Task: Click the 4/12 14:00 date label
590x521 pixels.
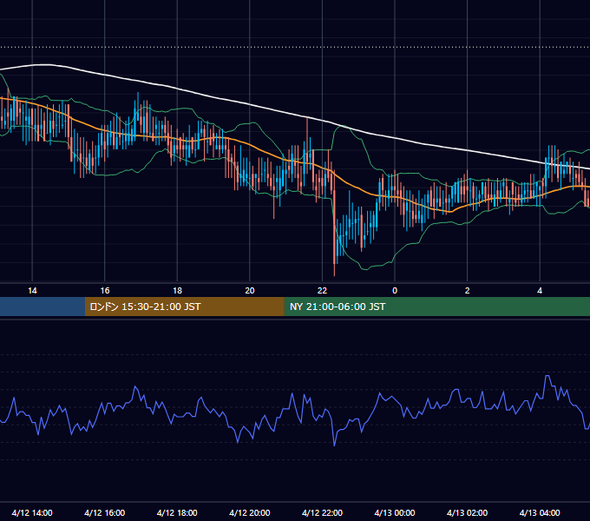Action: point(32,512)
